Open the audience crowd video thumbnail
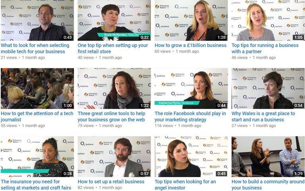The width and height of the screenshot is (305, 191). coord(37,88)
